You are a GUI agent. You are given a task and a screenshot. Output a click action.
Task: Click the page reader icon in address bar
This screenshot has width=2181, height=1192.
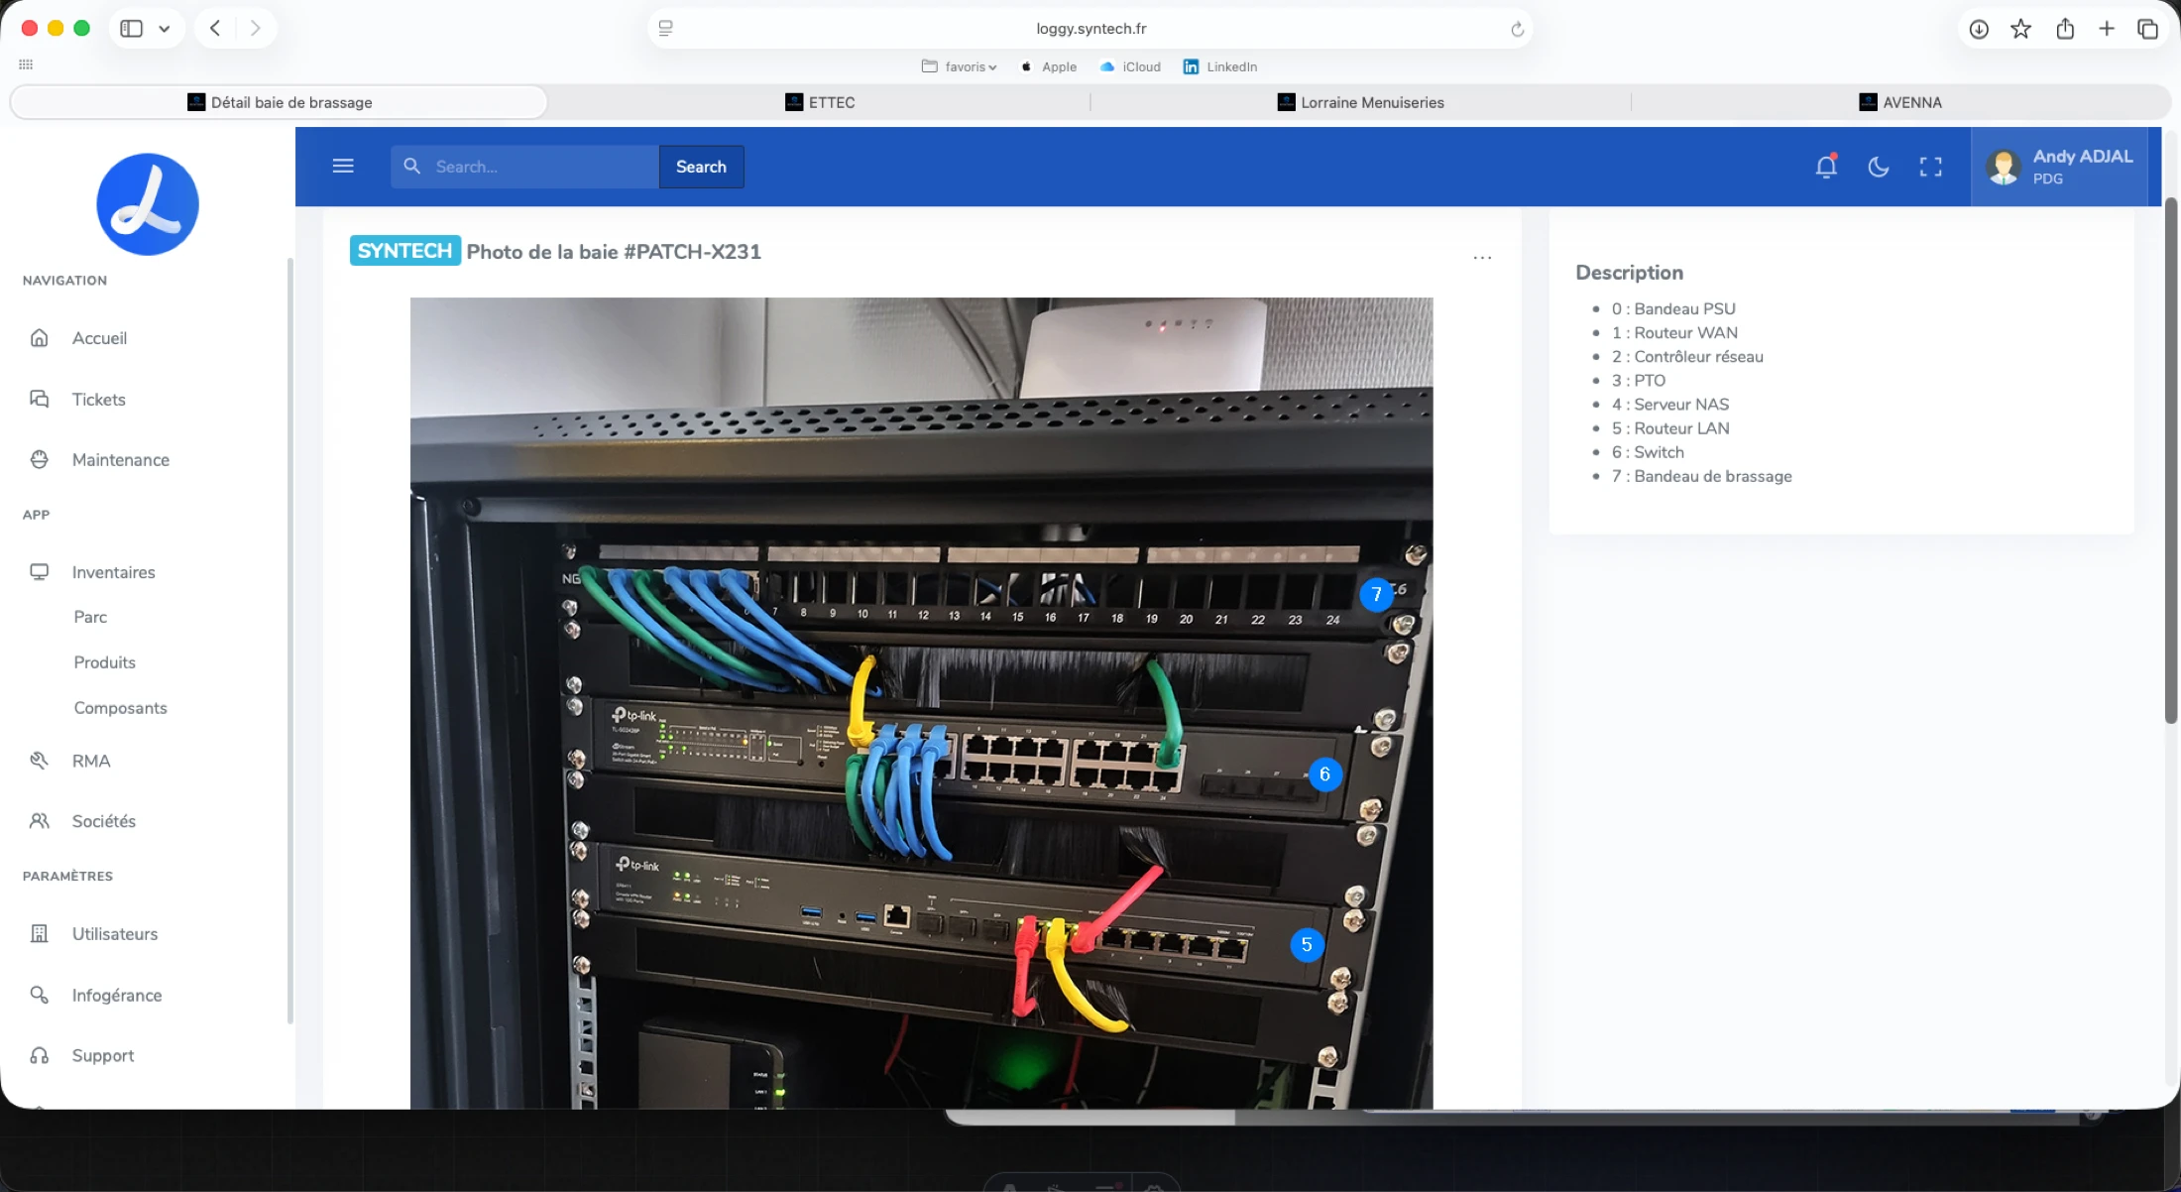(x=666, y=29)
